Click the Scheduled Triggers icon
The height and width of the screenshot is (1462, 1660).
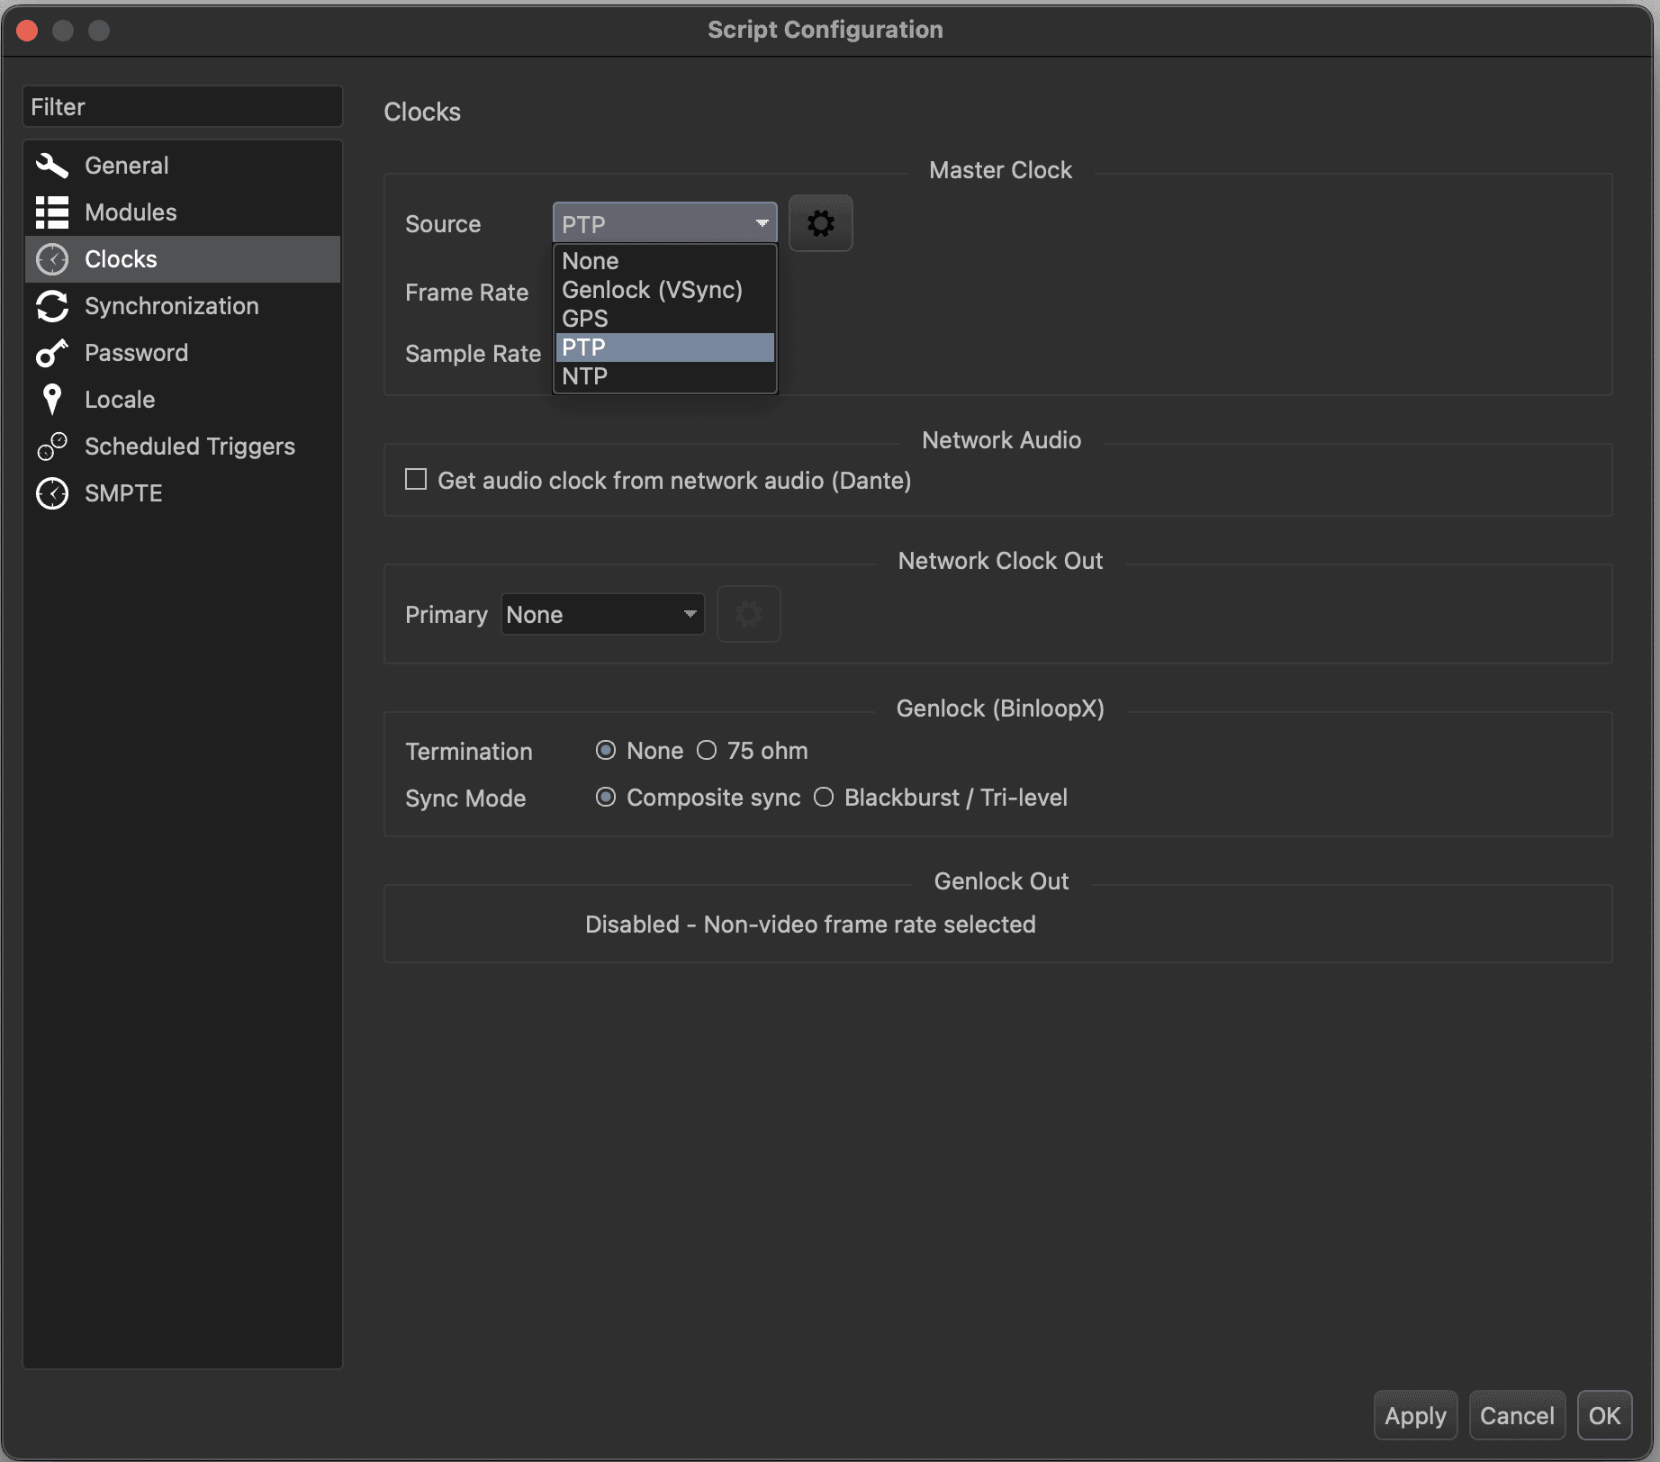tap(52, 447)
